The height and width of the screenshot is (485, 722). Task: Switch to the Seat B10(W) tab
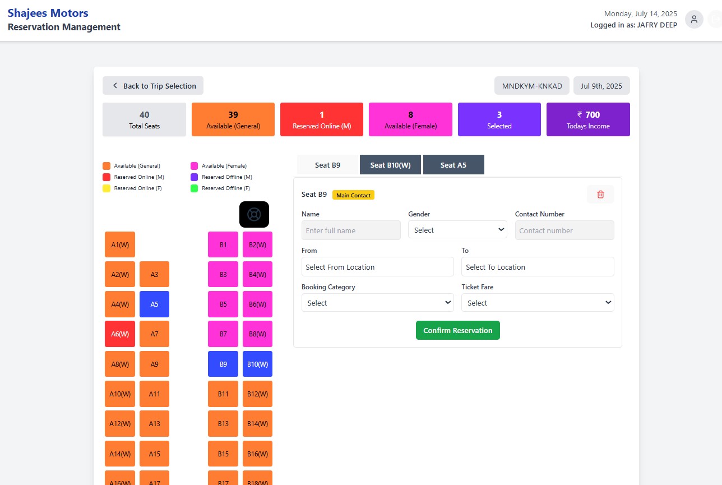[x=390, y=165]
